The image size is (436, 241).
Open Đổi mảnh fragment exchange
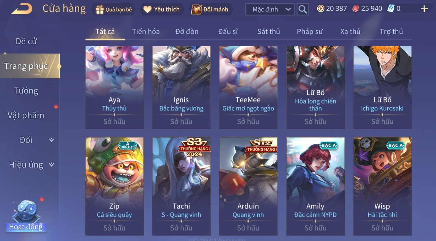coord(196,10)
